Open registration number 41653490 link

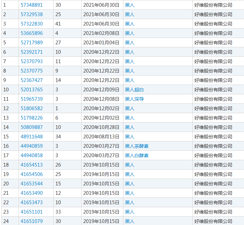pyautogui.click(x=32, y=193)
